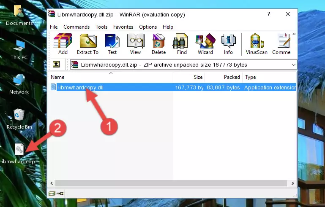Go up one folder level
This screenshot has height=207, width=325.
[56, 65]
